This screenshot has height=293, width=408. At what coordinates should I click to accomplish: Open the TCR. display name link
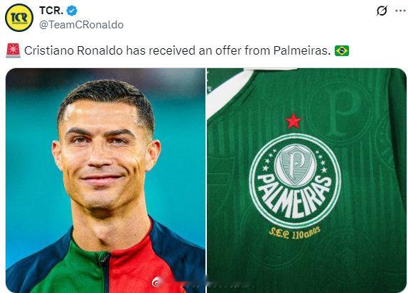pyautogui.click(x=51, y=11)
